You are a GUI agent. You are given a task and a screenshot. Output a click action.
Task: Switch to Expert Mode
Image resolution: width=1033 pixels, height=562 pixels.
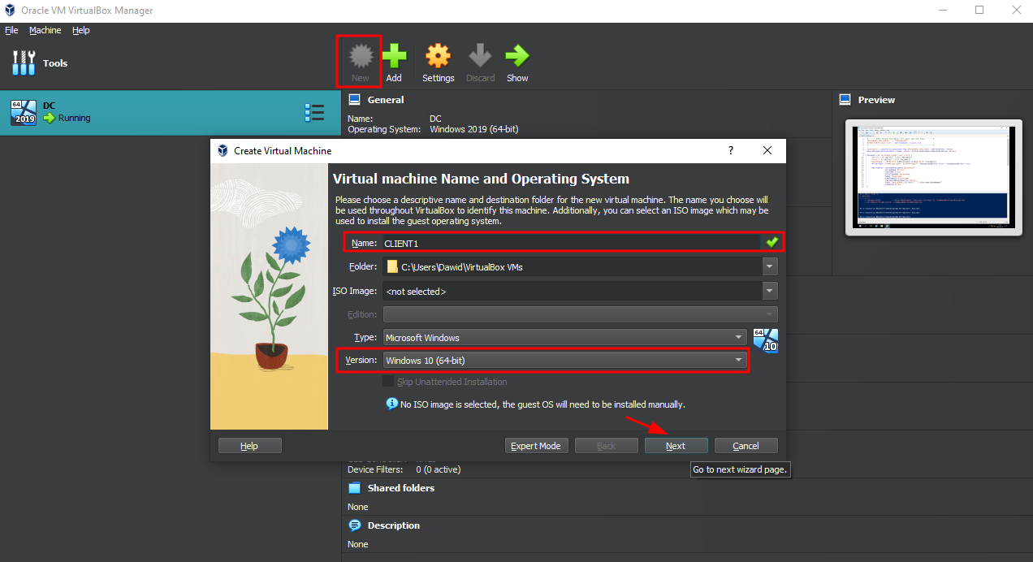pos(536,446)
